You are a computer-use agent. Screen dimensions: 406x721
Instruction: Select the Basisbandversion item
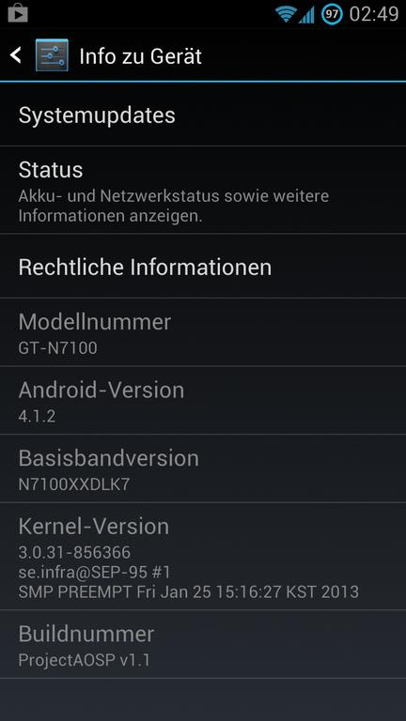pyautogui.click(x=203, y=468)
